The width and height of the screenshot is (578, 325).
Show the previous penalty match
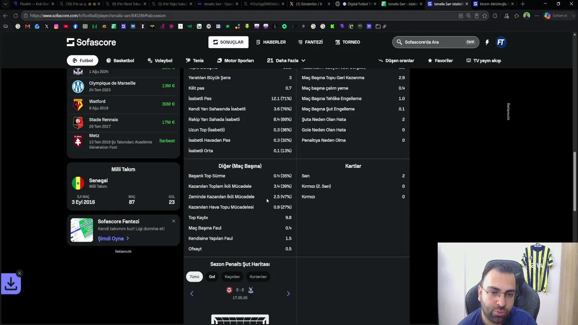[x=191, y=293]
